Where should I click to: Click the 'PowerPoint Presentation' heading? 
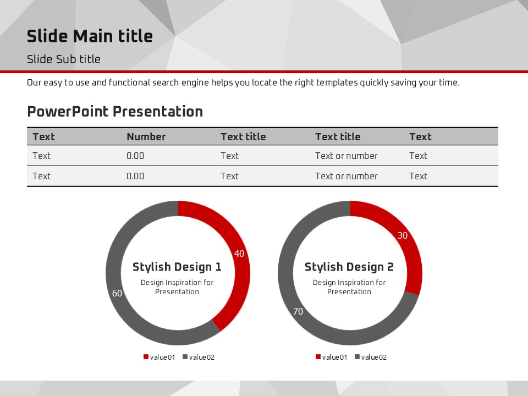point(115,112)
